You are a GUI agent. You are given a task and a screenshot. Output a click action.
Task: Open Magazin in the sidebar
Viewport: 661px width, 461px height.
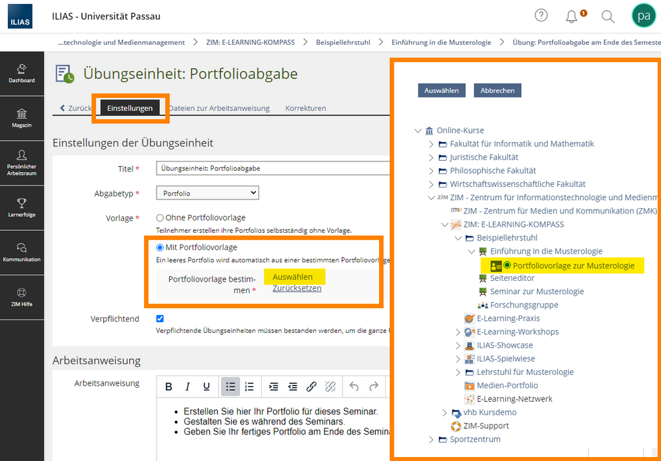click(x=22, y=118)
